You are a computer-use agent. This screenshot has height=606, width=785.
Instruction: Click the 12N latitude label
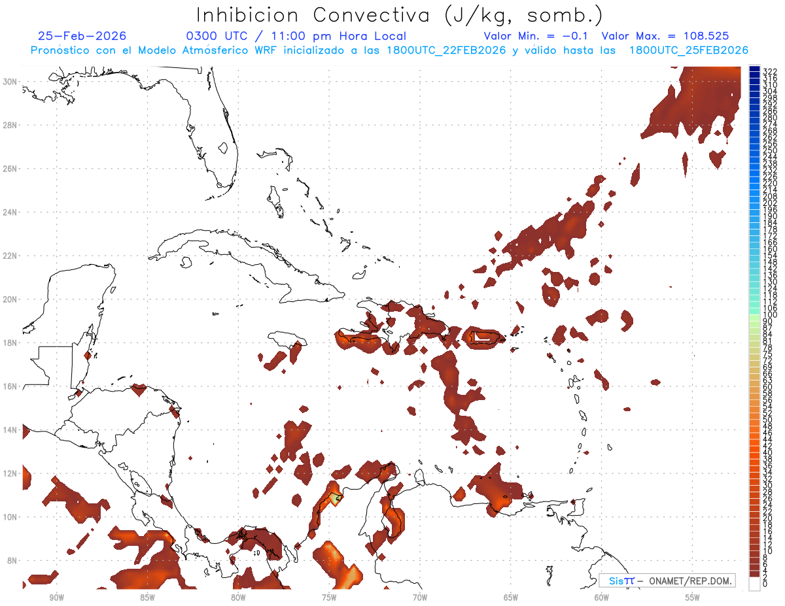(10, 473)
